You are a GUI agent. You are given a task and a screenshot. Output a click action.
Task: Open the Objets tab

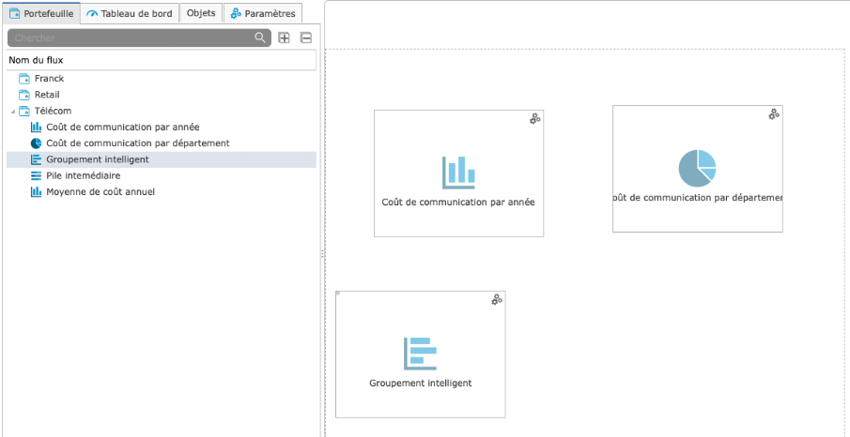(201, 13)
